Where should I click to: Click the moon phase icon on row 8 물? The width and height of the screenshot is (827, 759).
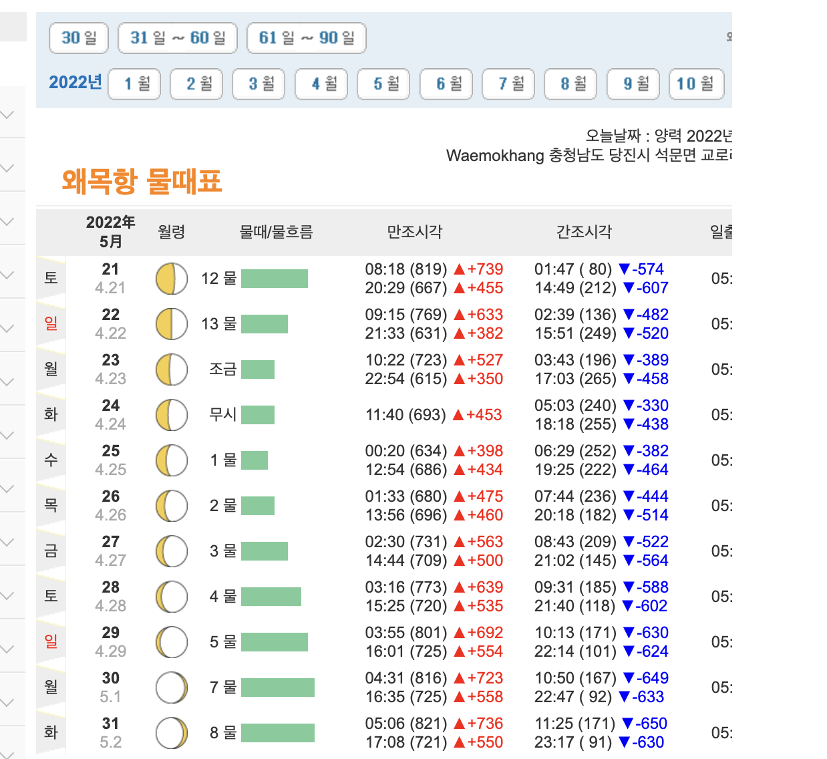171,732
